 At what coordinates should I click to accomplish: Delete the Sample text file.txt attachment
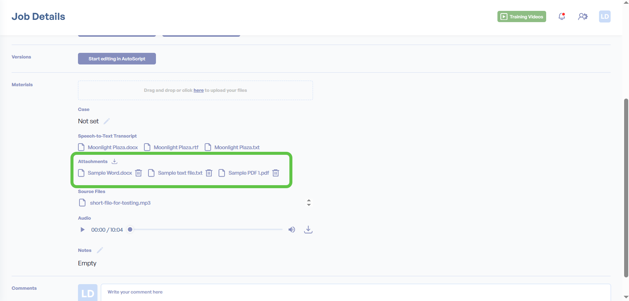[x=209, y=173]
